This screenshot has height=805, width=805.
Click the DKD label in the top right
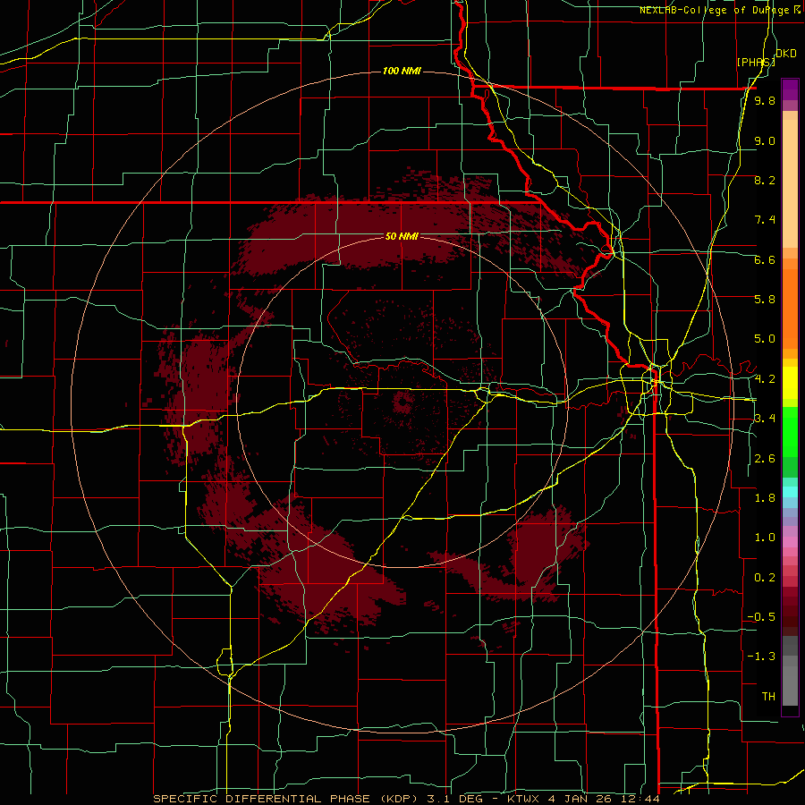(786, 54)
